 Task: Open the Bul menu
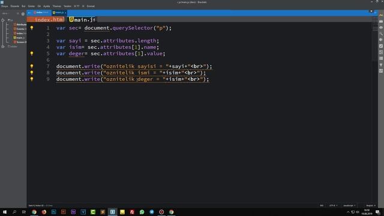(23, 6)
